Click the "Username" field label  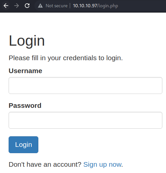coord(25,71)
